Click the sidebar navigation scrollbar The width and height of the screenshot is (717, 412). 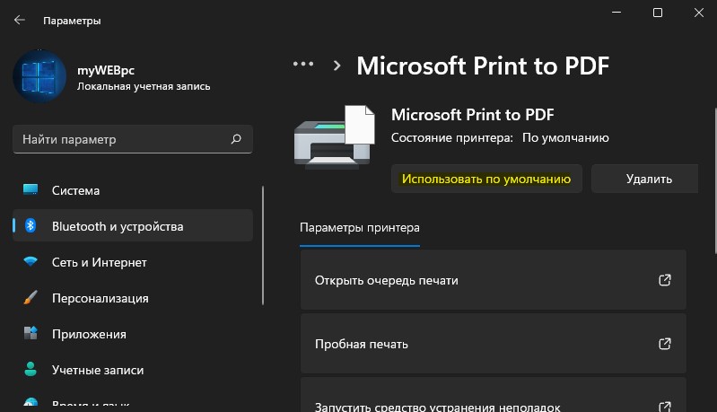263,246
